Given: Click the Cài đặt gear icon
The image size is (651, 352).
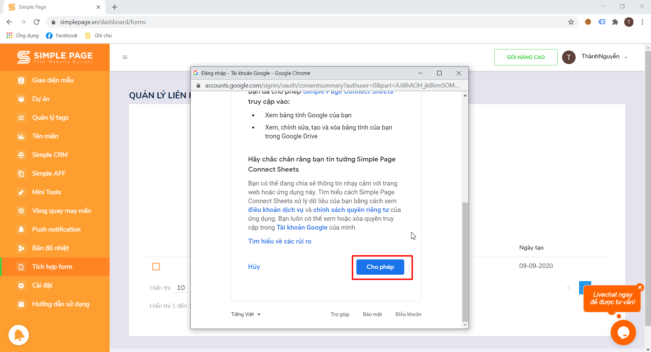Looking at the screenshot, I should [21, 286].
